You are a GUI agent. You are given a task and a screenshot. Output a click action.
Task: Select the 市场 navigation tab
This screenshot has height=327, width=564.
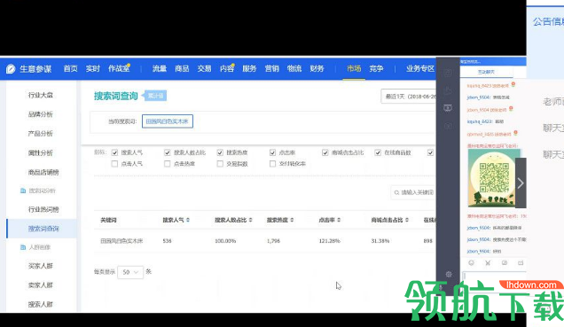(x=354, y=68)
